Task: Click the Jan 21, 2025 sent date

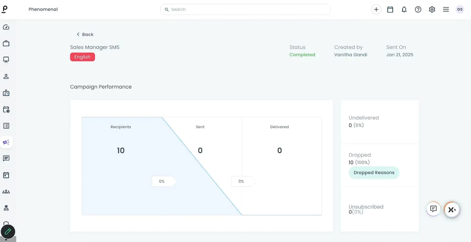Action: point(400,55)
